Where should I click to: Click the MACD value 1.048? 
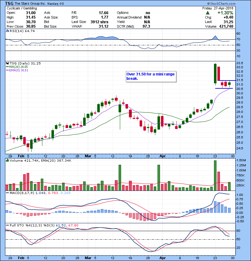coord(40,193)
